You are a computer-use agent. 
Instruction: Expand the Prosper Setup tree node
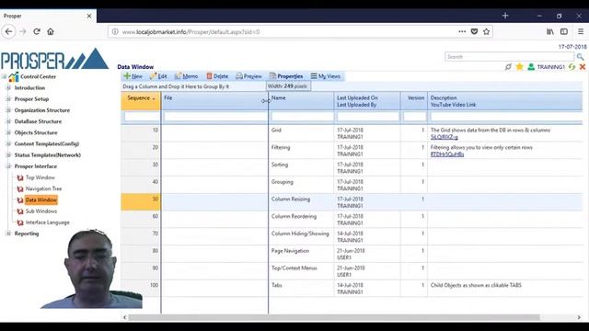coord(8,99)
